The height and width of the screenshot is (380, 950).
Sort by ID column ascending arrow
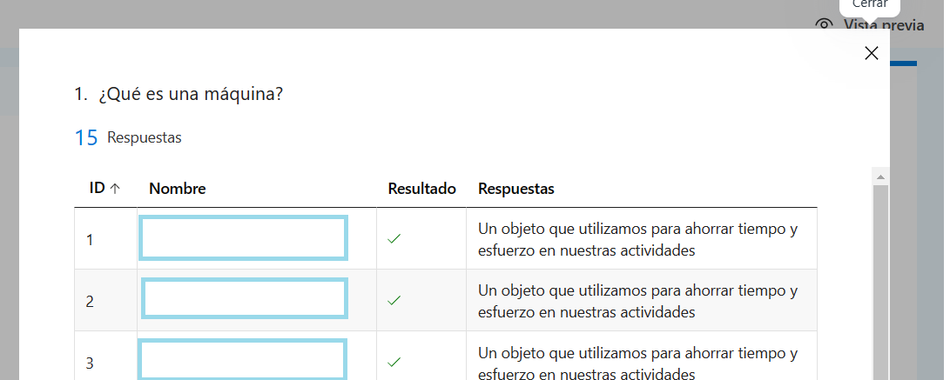115,189
